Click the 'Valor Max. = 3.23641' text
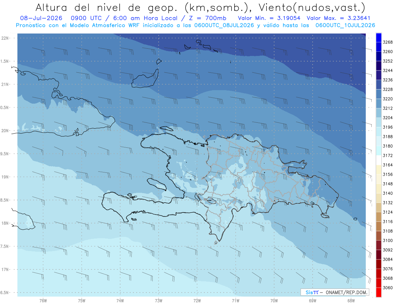Image resolution: width=394 pixels, height=305 pixels. tap(338, 18)
